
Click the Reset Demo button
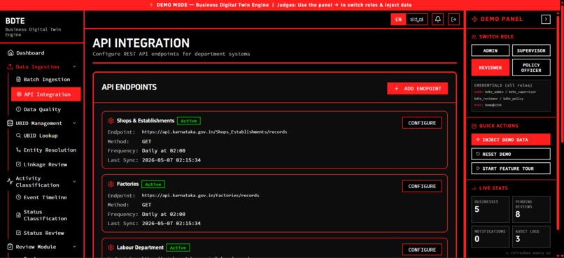[x=511, y=154]
